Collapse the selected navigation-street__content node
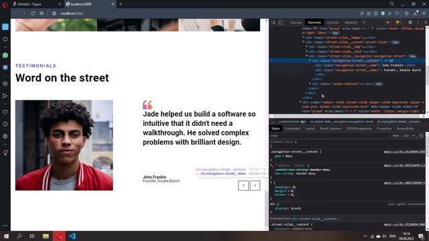This screenshot has height=241, width=429. [x=310, y=61]
